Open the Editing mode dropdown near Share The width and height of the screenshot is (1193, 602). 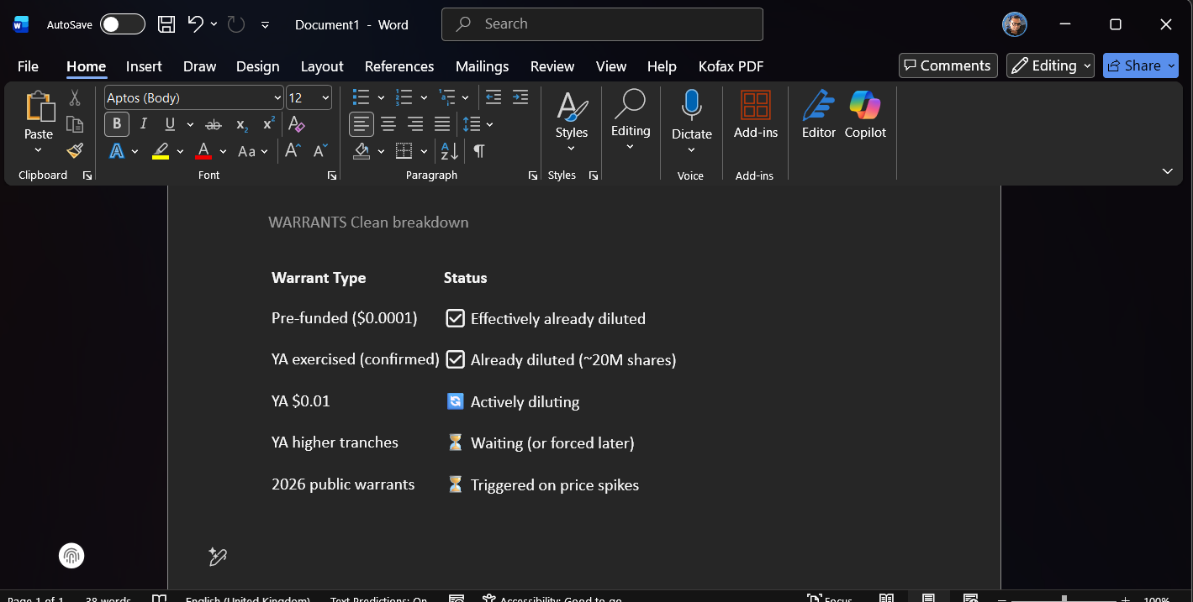1051,65
